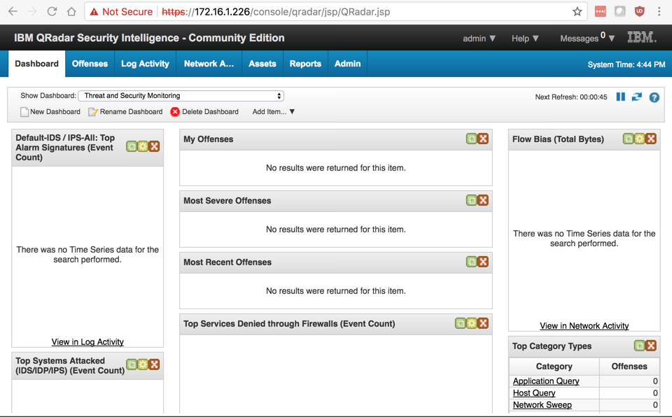
Task: Remove Top Category Types widget
Action: [x=651, y=346]
